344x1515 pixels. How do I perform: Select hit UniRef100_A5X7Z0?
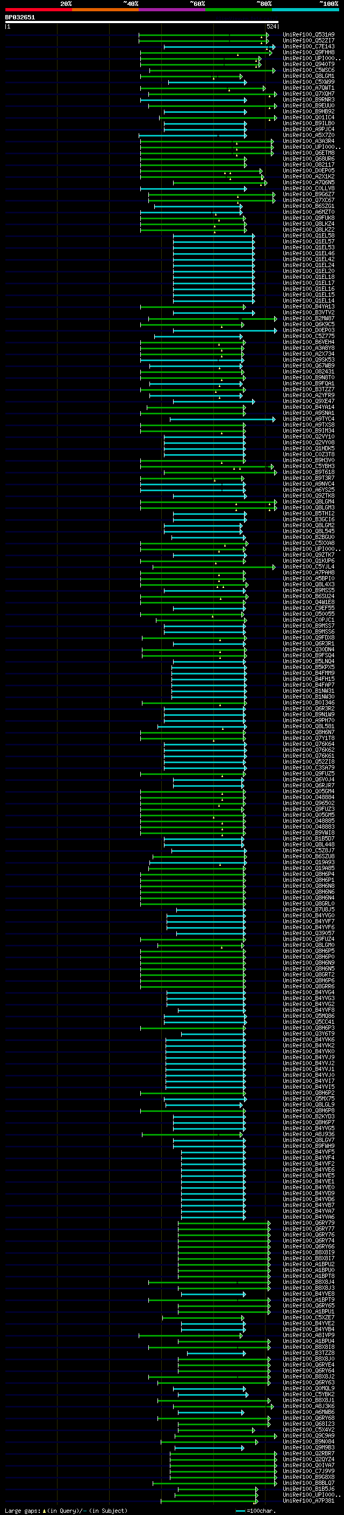click(309, 135)
